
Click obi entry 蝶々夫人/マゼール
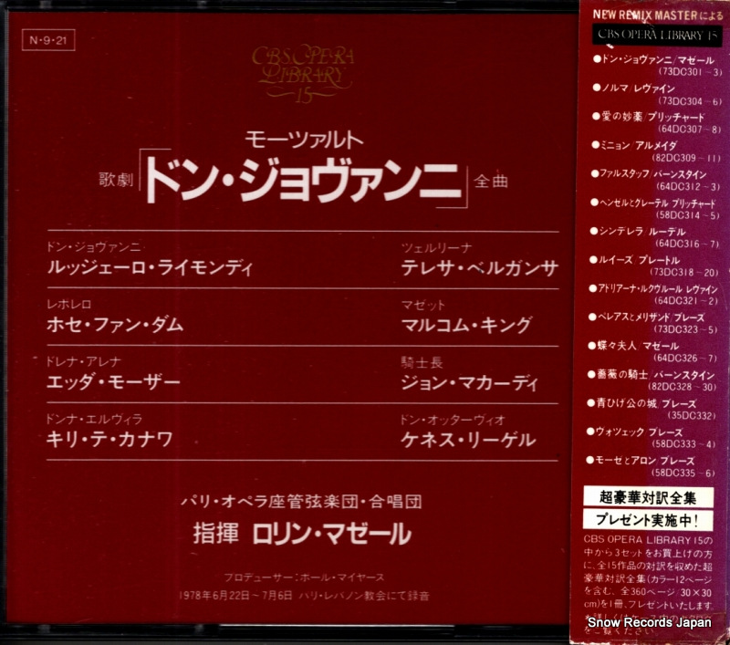(633, 346)
